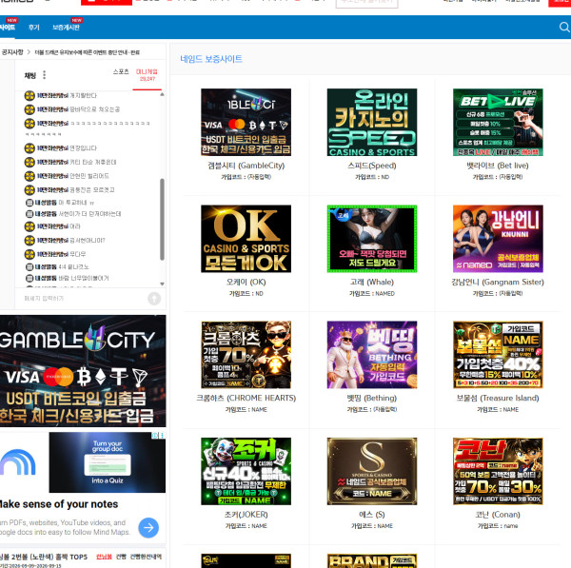Viewport: 571px width, 568px height.
Task: Open the Joker banner thumbnail
Action: pyautogui.click(x=246, y=471)
